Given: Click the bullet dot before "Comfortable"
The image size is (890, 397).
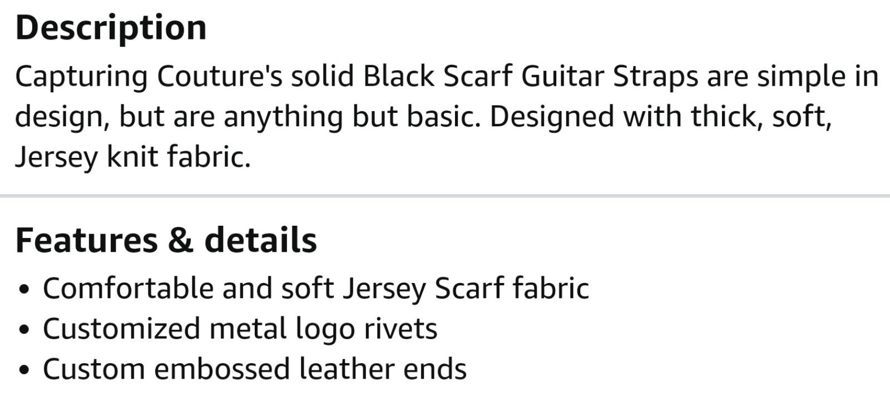Looking at the screenshot, I should point(23,290).
